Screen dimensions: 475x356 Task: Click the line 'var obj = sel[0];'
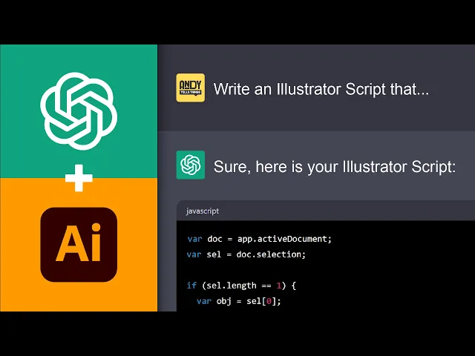tap(239, 301)
